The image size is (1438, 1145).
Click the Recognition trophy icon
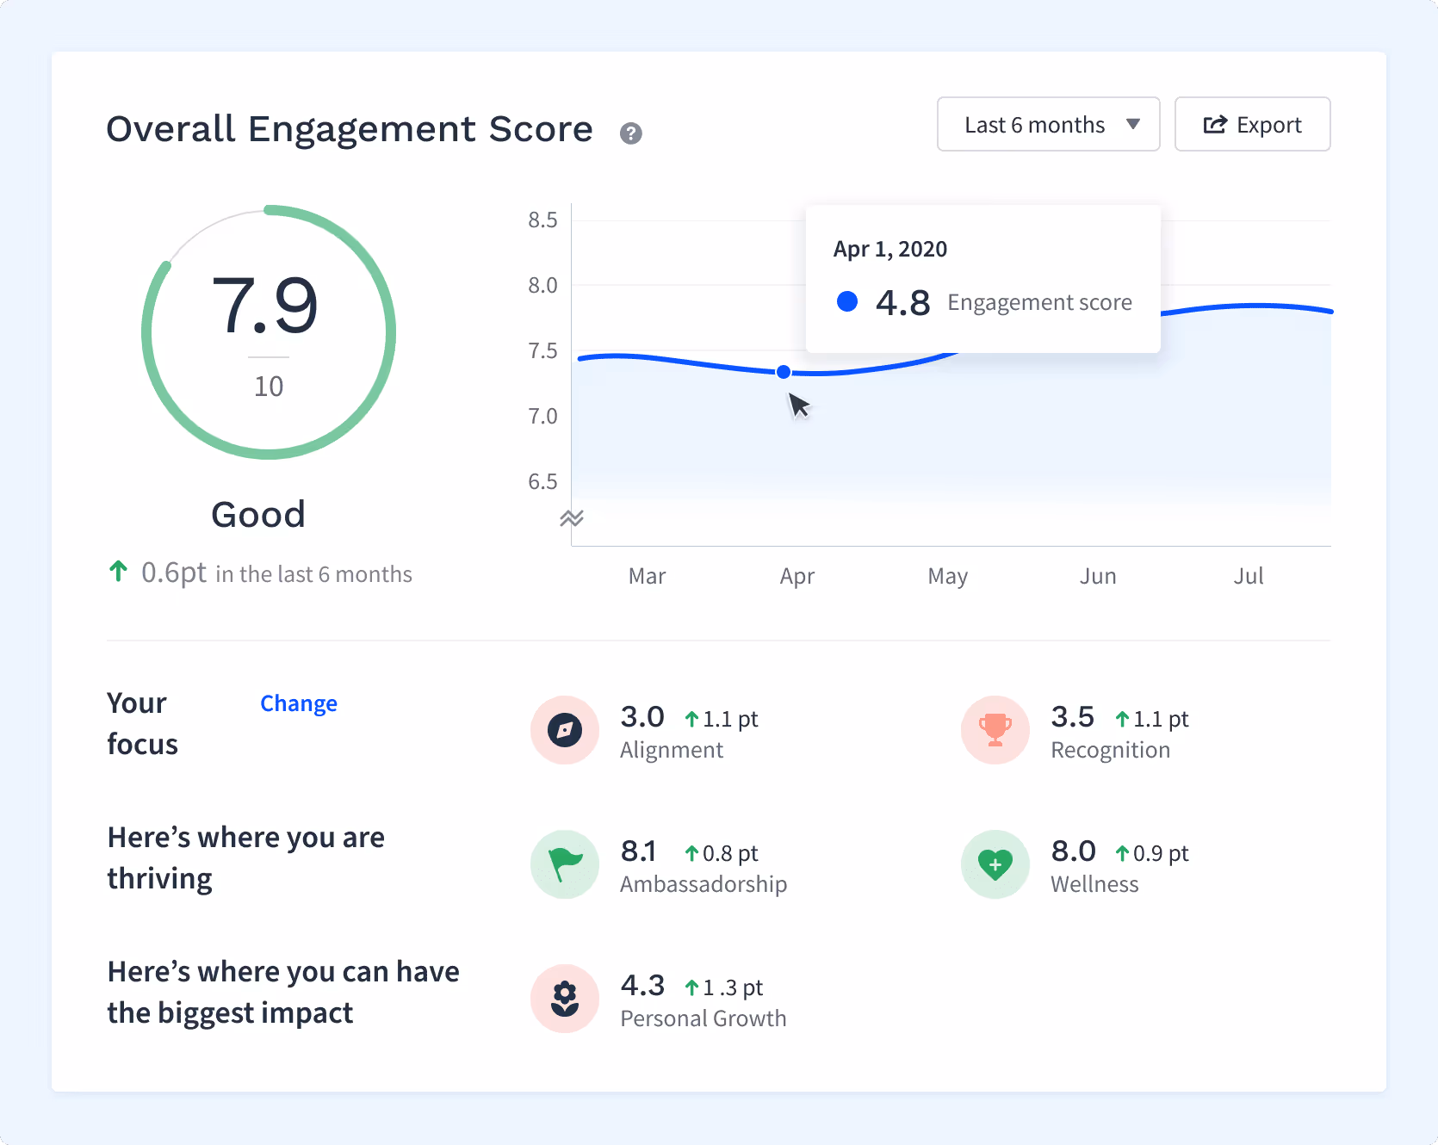click(995, 730)
